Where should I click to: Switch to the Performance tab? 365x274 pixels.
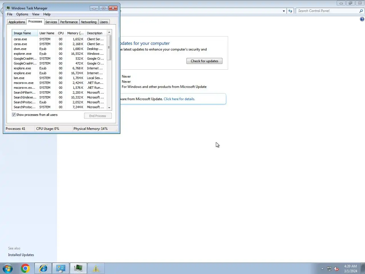point(69,22)
